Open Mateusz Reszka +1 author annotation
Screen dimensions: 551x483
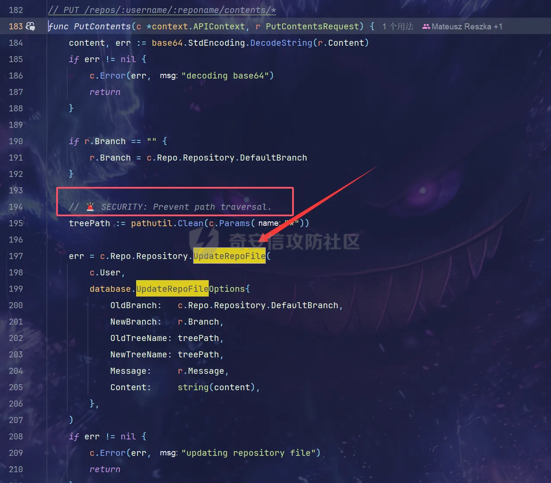tap(466, 27)
